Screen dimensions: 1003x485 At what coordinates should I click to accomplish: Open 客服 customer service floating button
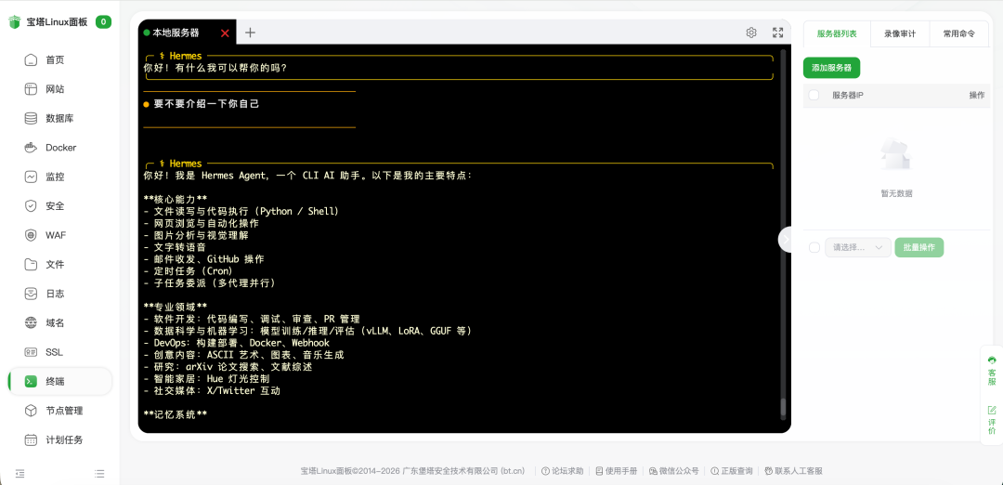992,371
